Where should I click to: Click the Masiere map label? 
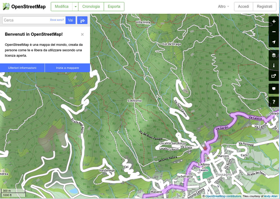(x=156, y=192)
